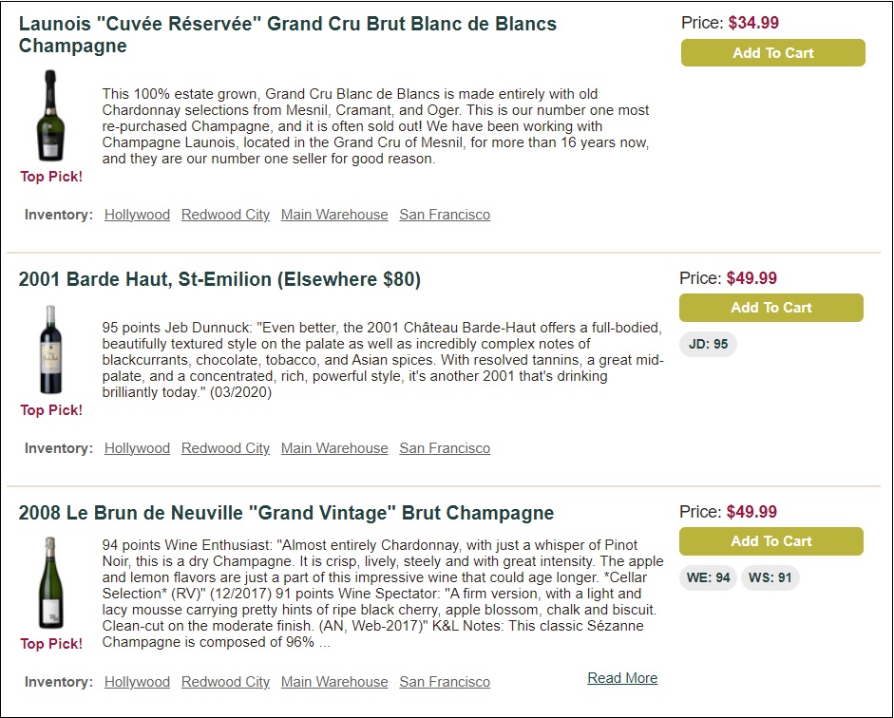Open Launois Cuvée Réservée product title

(x=287, y=34)
